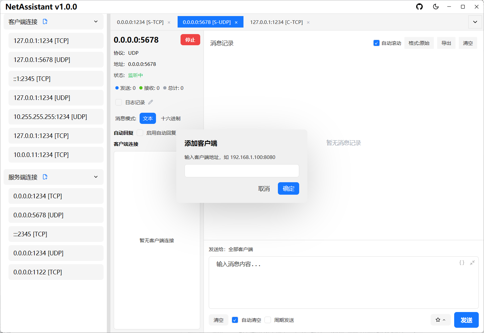
Task: Toggle dark mode moon icon
Action: [436, 7]
